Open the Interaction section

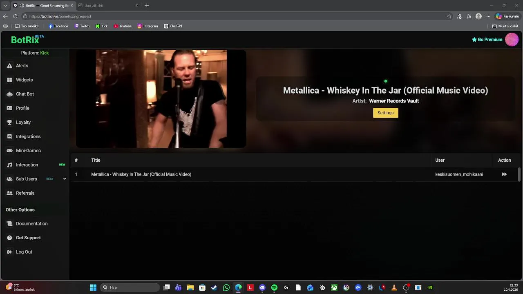coord(27,165)
